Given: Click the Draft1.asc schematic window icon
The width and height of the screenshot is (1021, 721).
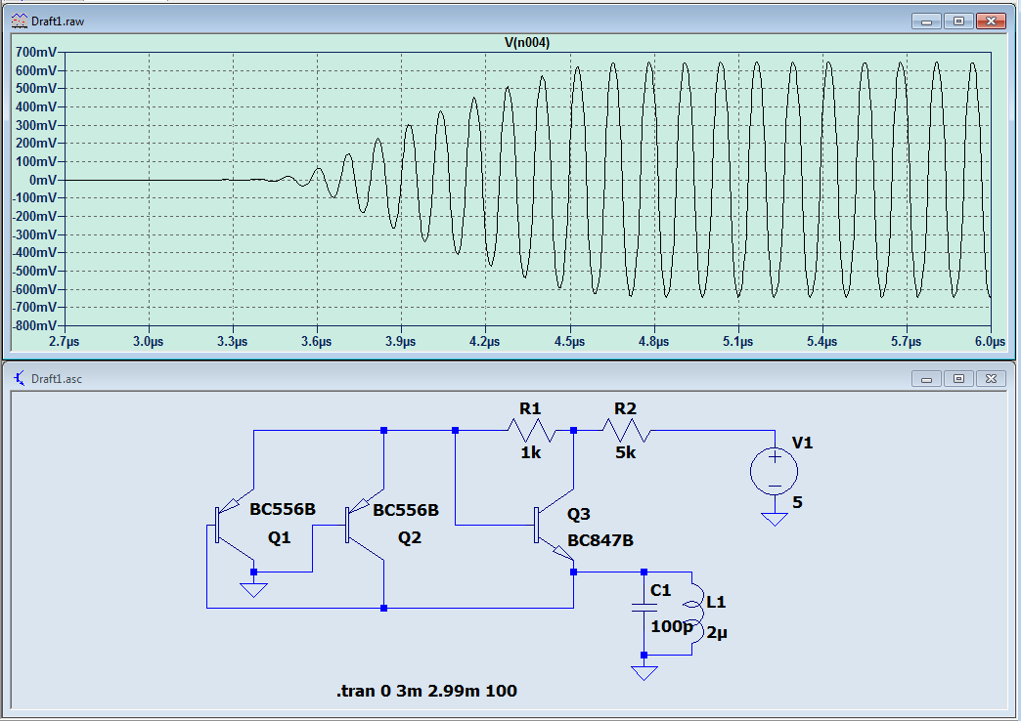Looking at the screenshot, I should (20, 378).
